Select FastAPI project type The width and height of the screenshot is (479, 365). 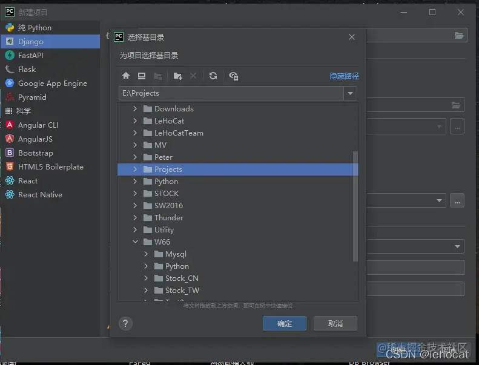click(x=50, y=56)
